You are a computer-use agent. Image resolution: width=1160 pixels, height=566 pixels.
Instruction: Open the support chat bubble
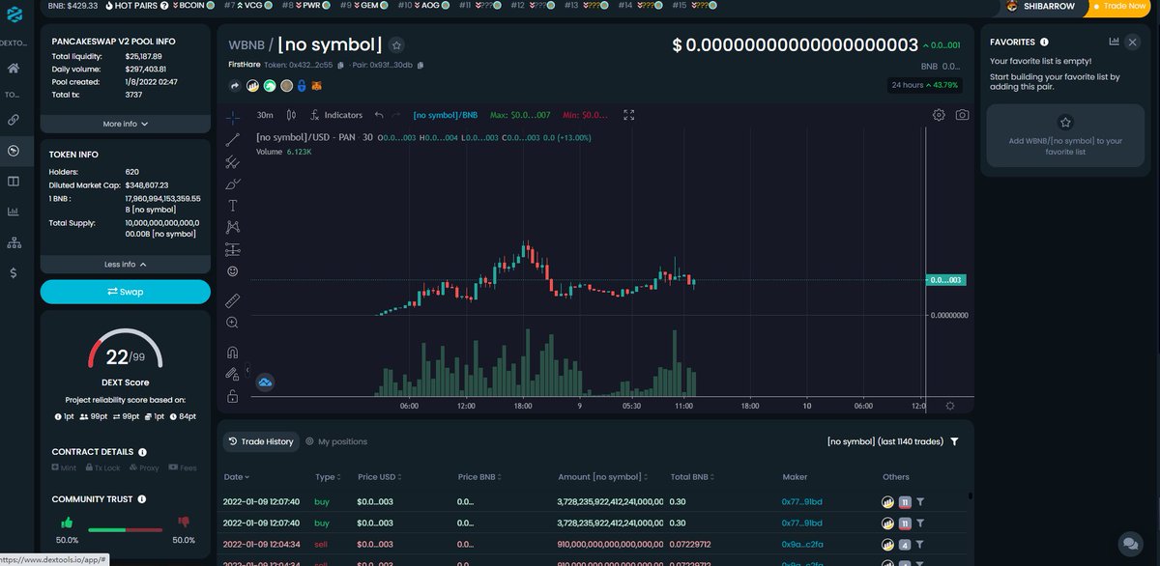coord(1129,544)
